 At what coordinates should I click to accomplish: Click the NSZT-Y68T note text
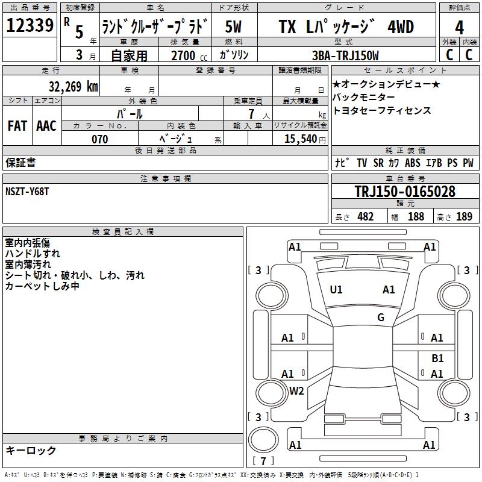click(27, 192)
